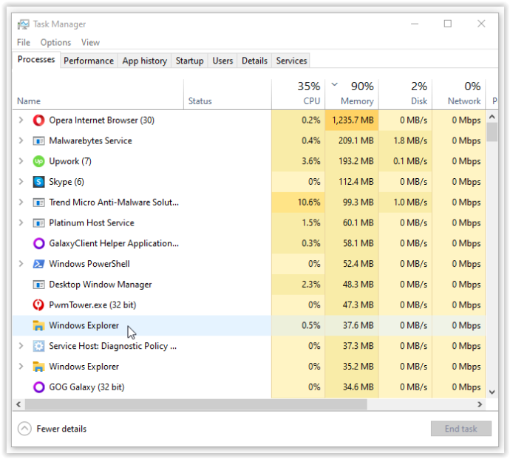Expand the Trend Micro Anti-Malware row
The width and height of the screenshot is (510, 459).
coord(21,202)
